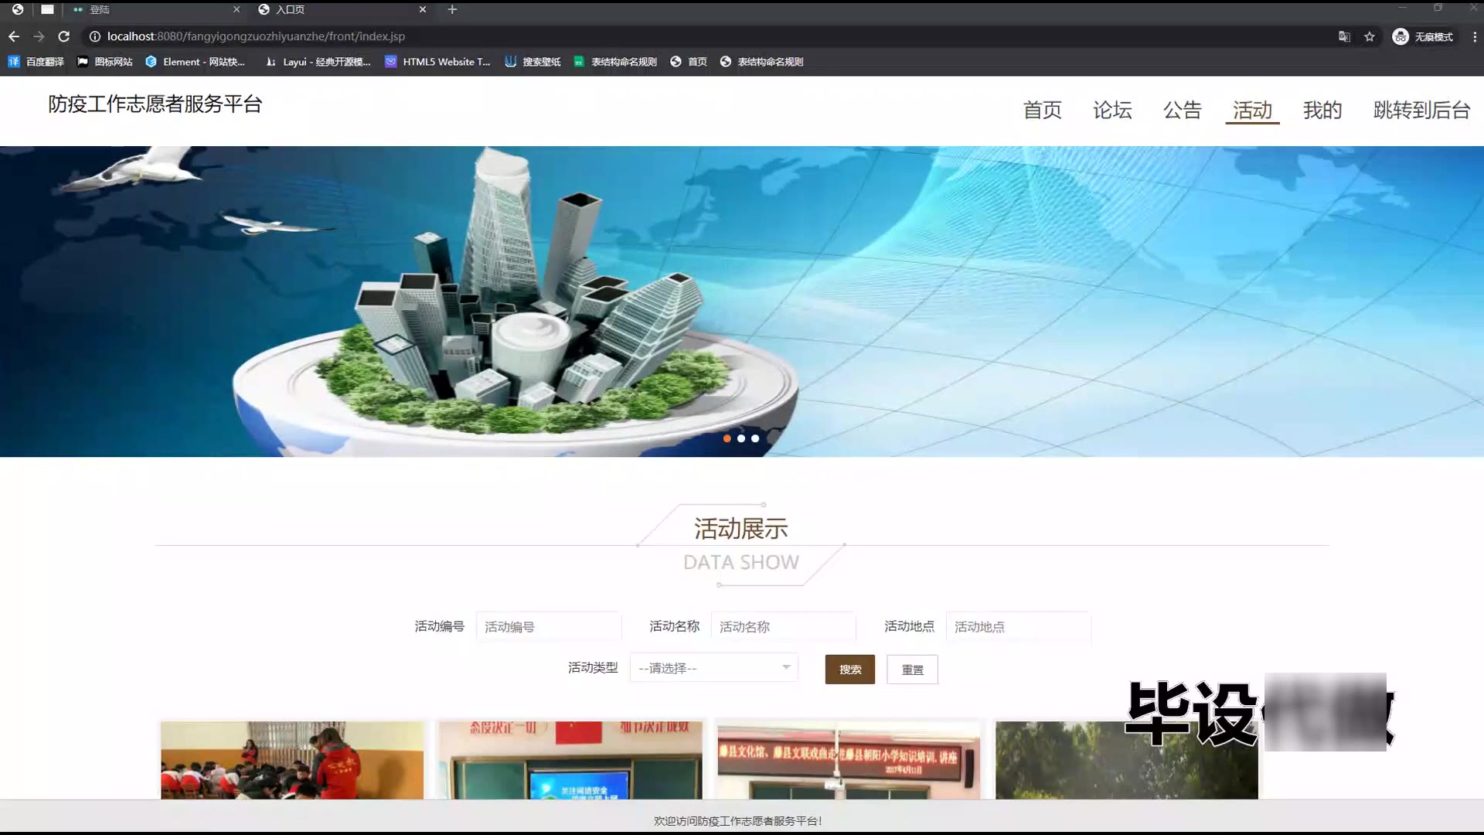Open the 论坛 navigation menu item
The image size is (1484, 835).
(1112, 110)
